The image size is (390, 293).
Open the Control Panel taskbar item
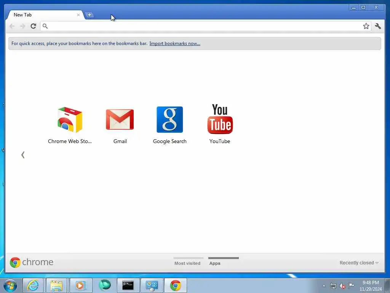[152, 285]
